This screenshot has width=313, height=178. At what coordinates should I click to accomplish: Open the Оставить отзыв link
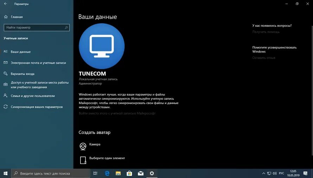(x=264, y=58)
